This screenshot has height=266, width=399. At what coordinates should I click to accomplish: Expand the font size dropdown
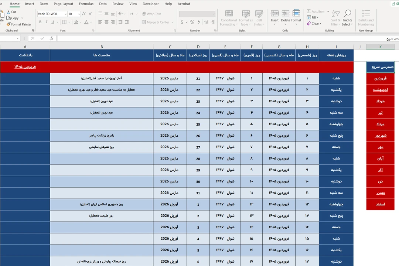click(x=79, y=14)
